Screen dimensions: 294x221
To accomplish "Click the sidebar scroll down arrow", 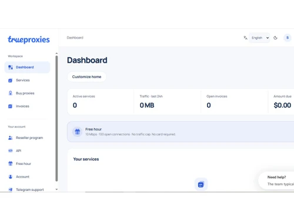I will (x=56, y=189).
